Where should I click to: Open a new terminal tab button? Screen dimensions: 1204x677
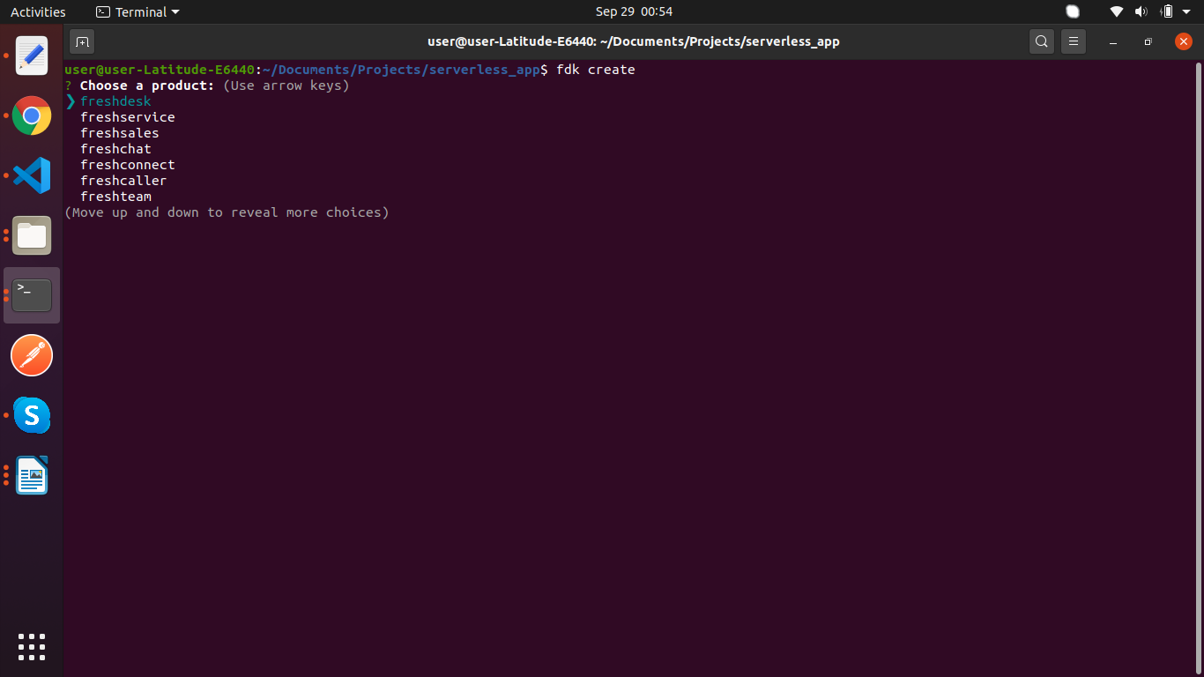82,41
